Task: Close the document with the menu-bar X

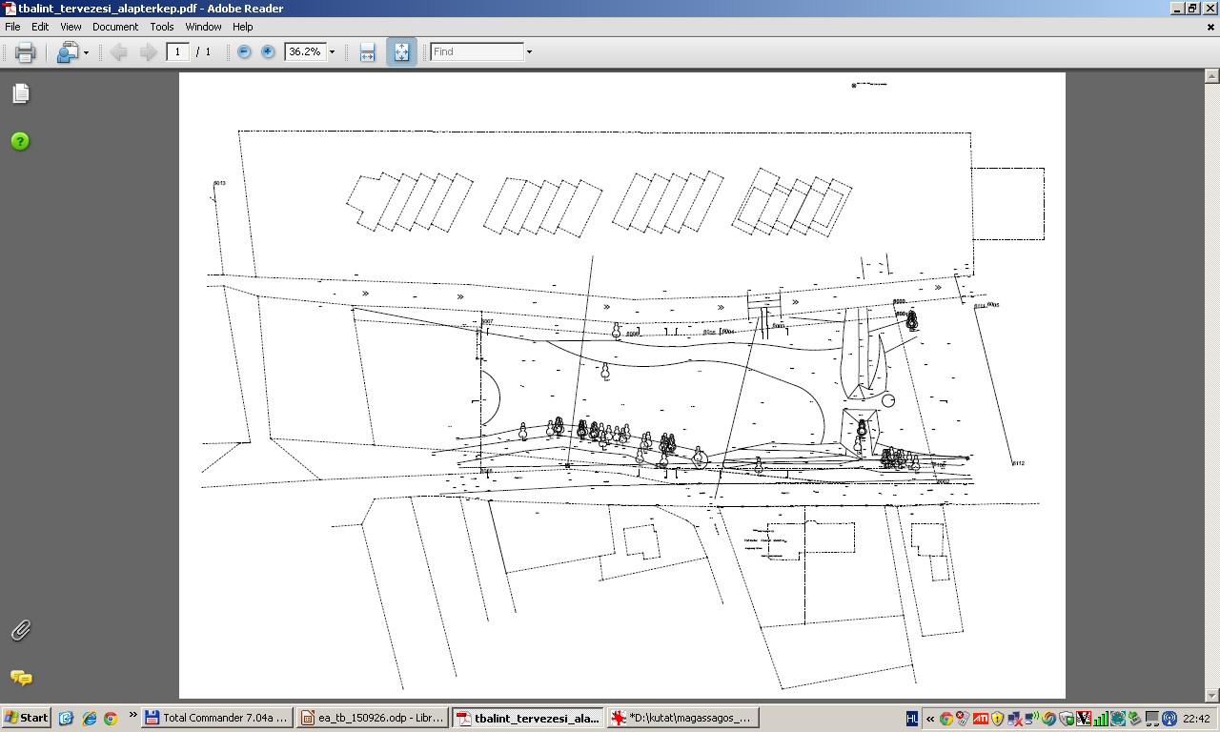Action: point(1210,28)
